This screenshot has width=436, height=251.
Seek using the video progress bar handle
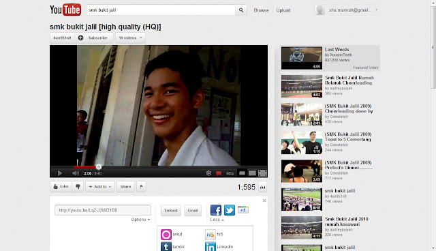pyautogui.click(x=99, y=167)
